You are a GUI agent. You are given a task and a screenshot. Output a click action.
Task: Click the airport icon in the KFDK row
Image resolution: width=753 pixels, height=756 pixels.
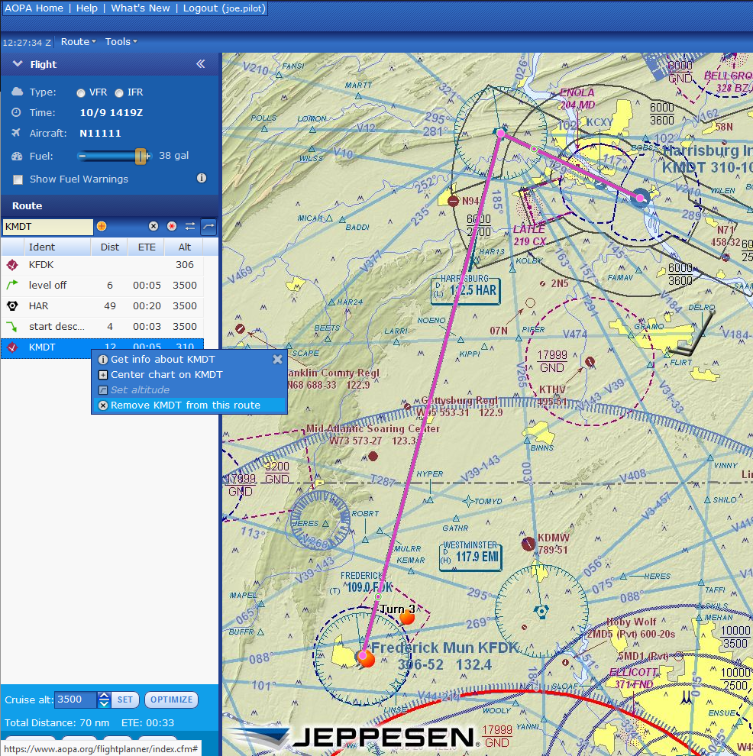click(12, 265)
